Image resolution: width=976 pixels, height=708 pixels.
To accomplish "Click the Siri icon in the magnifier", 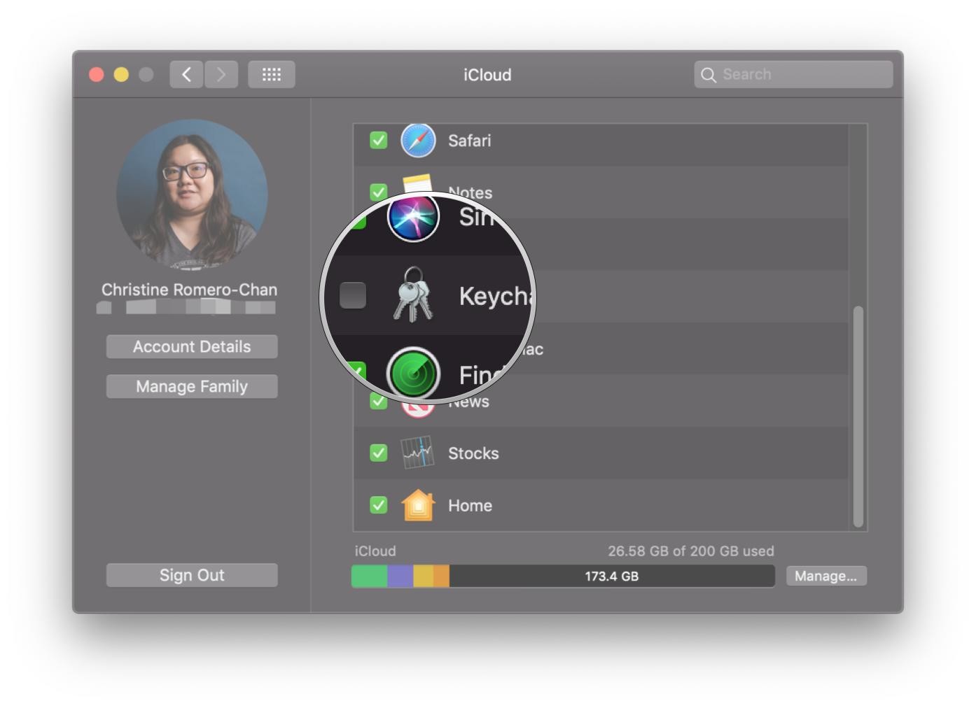I will click(x=413, y=216).
